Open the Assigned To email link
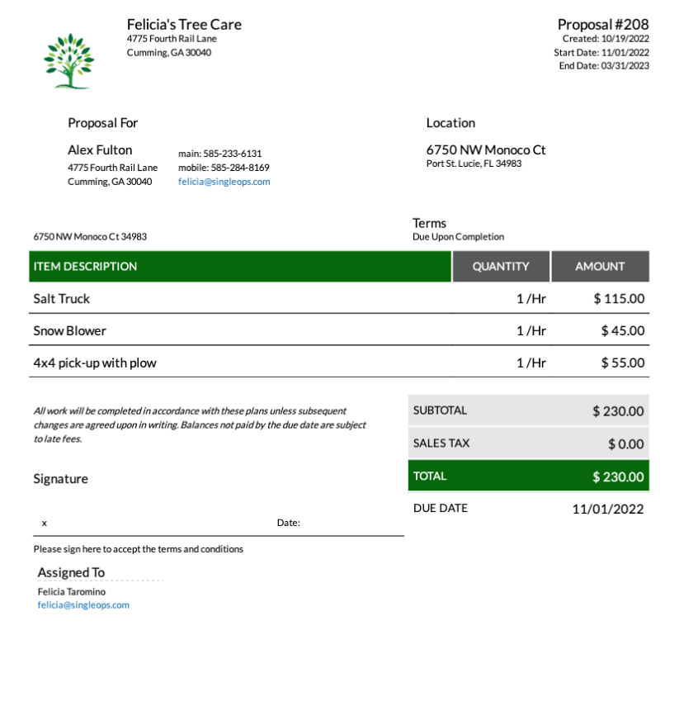The width and height of the screenshot is (684, 711). pos(83,605)
